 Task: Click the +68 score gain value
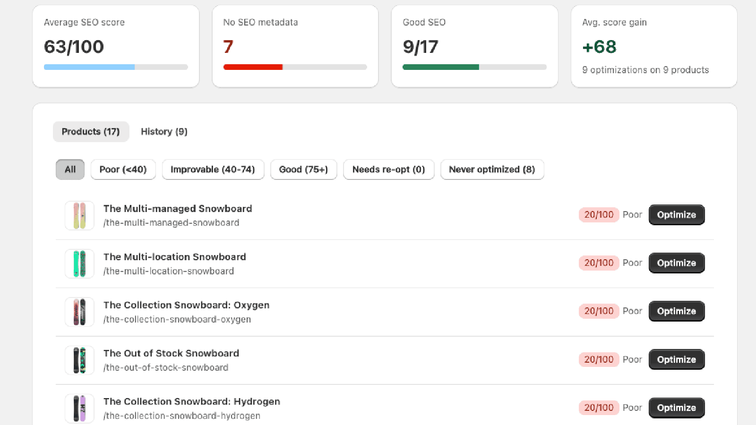[x=599, y=47]
